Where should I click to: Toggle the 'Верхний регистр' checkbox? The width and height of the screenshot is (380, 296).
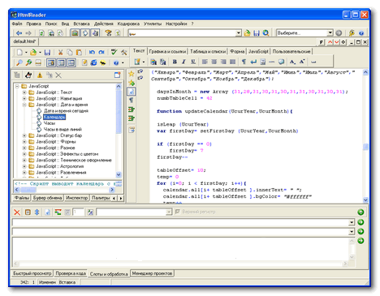point(178,212)
